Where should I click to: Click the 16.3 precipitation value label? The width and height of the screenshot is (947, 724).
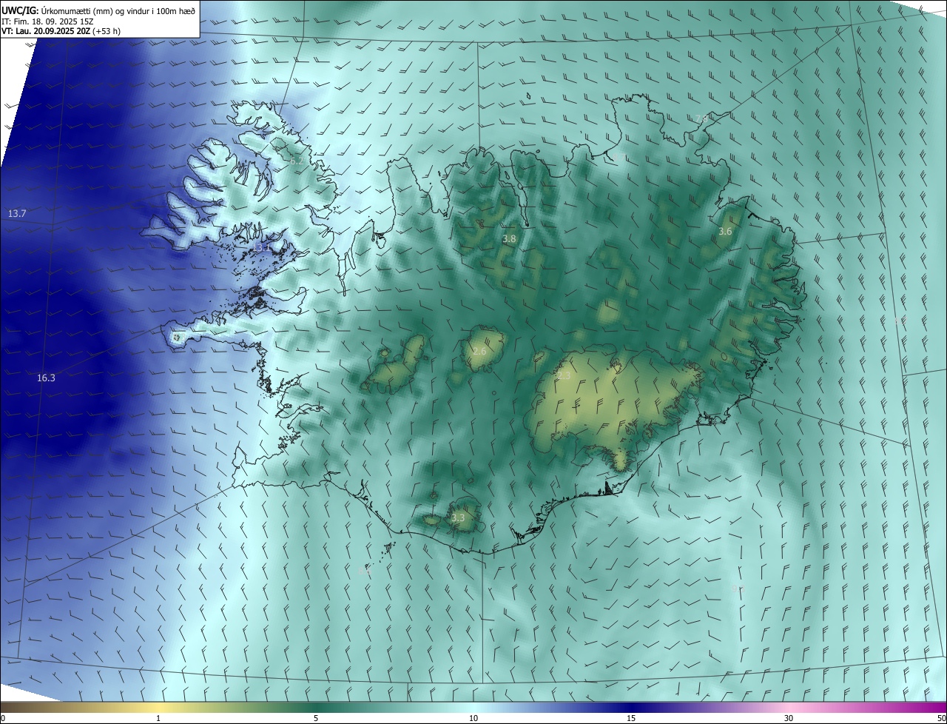point(46,378)
